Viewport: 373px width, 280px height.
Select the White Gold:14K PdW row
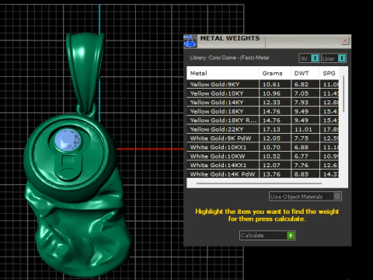click(263, 174)
